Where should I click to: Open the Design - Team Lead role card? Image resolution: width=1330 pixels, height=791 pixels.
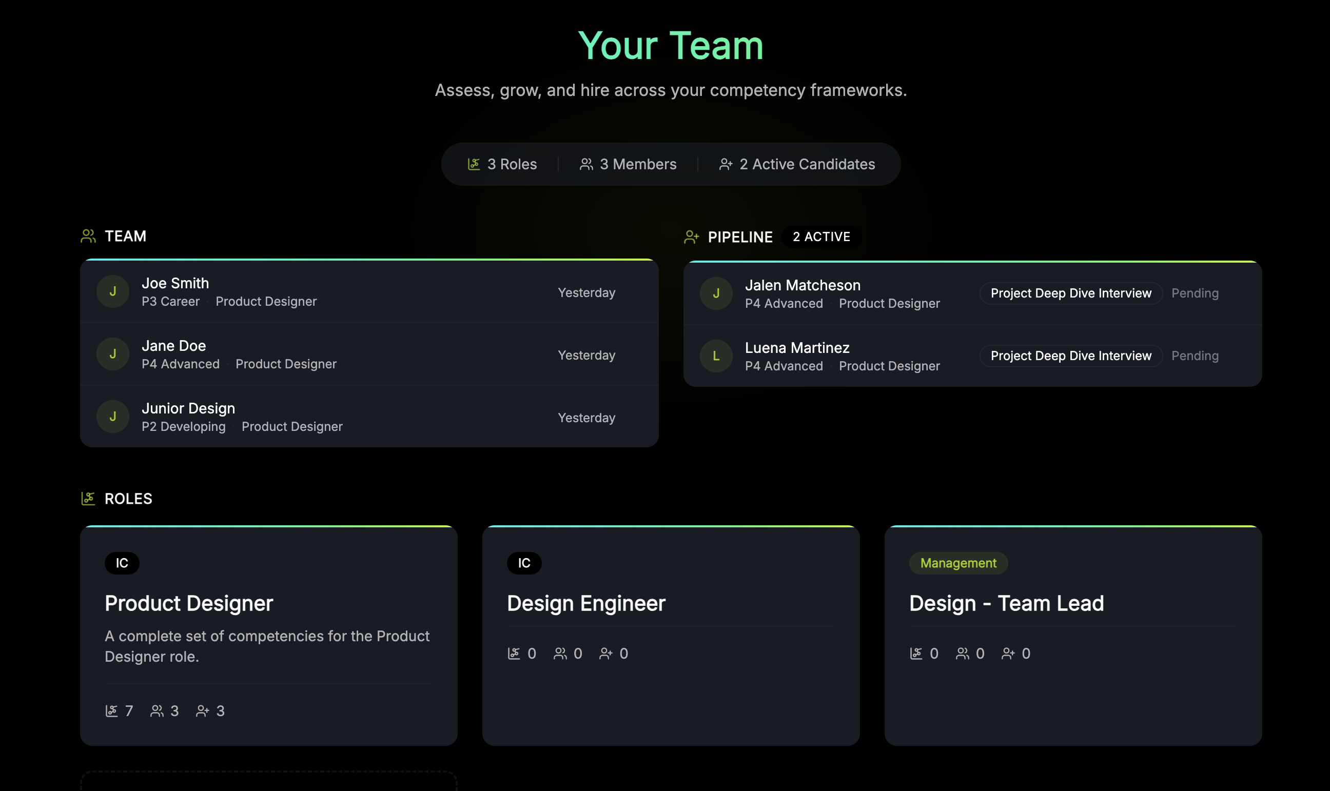(1073, 636)
